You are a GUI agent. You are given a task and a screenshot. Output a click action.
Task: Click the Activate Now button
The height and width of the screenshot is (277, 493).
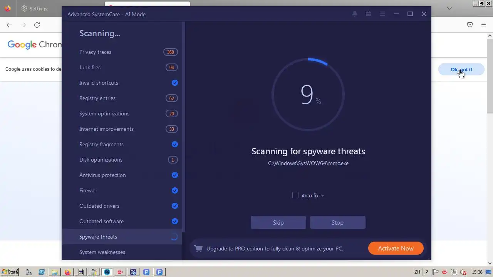click(396, 249)
